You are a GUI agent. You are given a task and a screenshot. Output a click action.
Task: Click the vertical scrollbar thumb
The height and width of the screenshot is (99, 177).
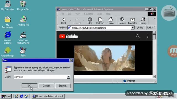click(154, 37)
